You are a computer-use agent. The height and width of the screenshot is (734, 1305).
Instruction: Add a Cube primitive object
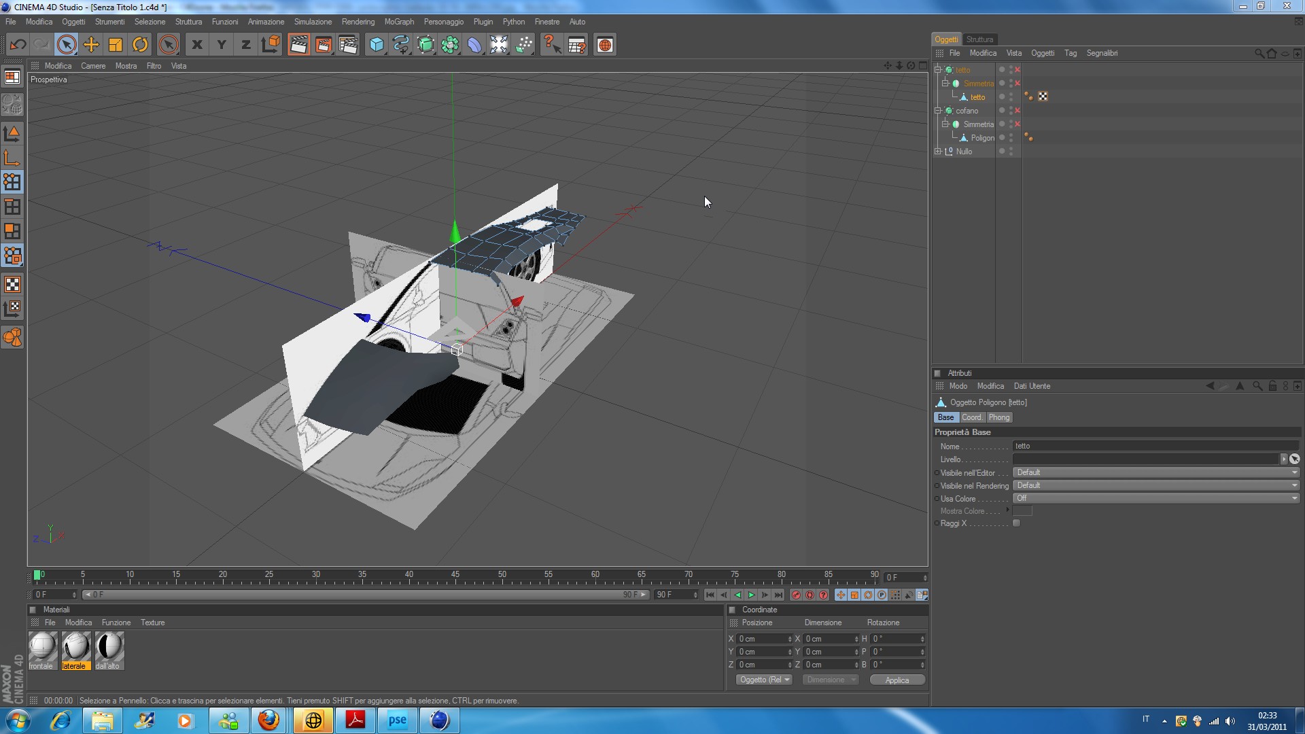[x=376, y=45]
